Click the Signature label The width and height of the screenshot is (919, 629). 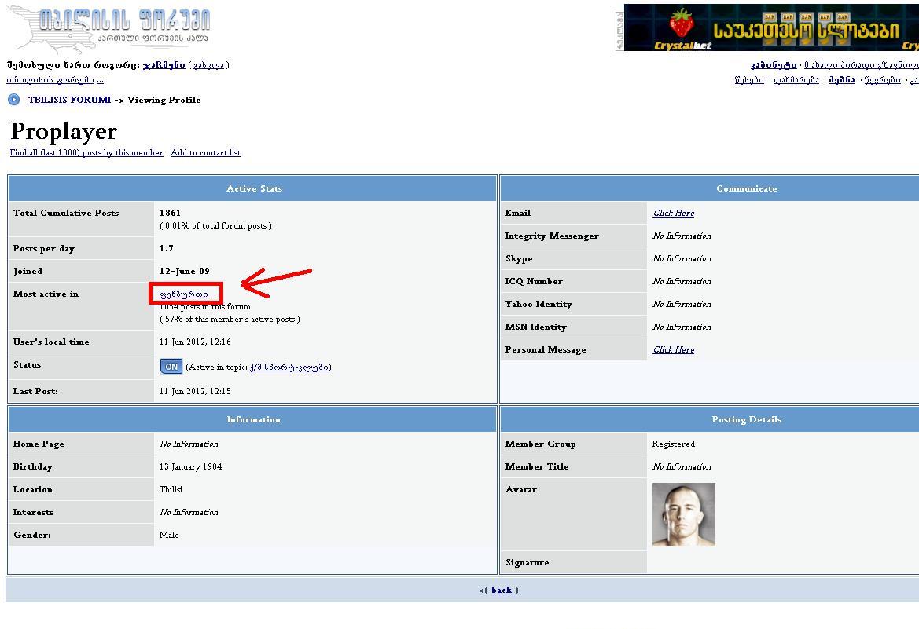pyautogui.click(x=527, y=563)
